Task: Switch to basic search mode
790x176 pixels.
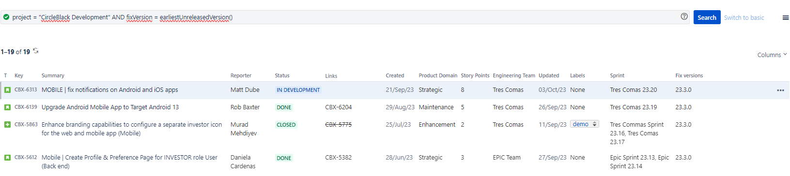Action: (744, 17)
